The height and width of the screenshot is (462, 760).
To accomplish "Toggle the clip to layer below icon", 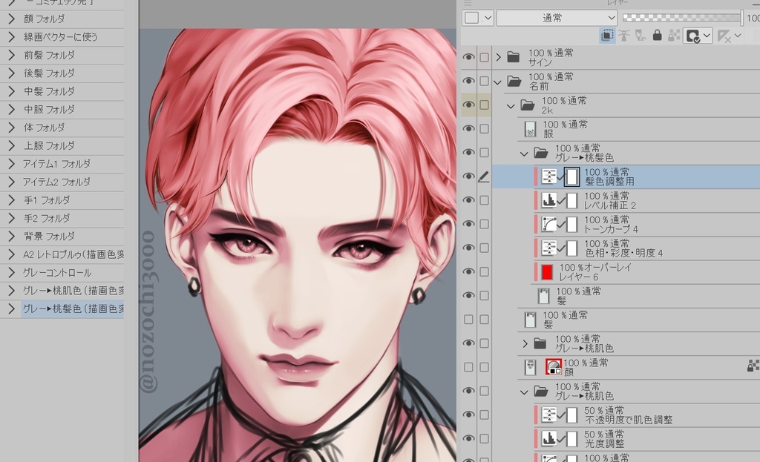I will tap(607, 36).
